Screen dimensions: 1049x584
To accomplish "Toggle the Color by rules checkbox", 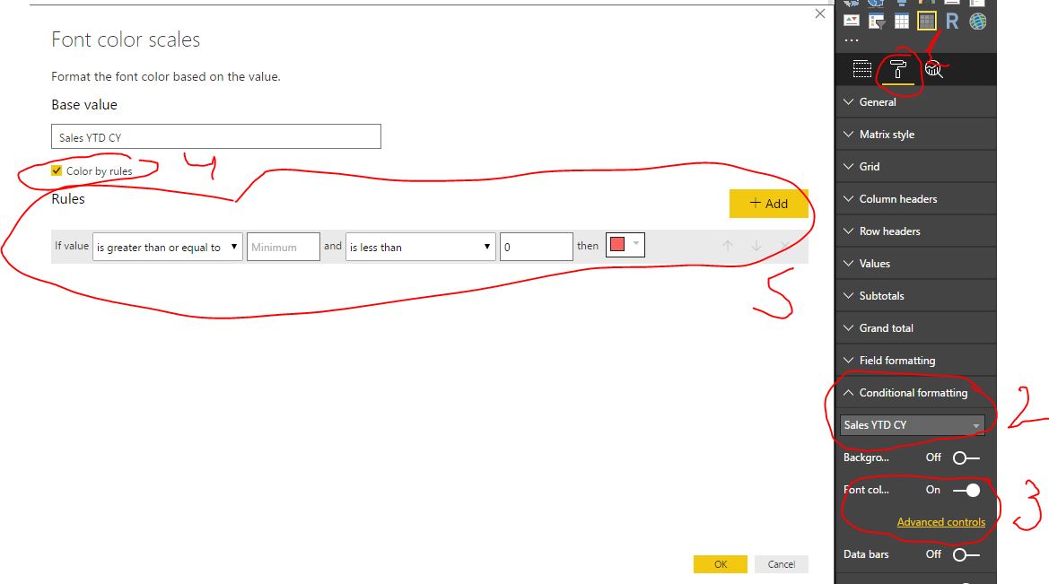I will (x=57, y=170).
